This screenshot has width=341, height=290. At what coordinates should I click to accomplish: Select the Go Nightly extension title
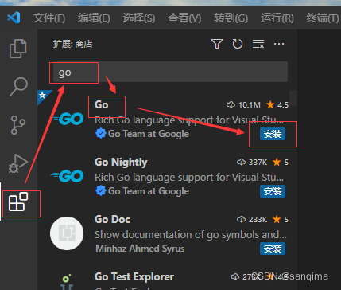[121, 163]
